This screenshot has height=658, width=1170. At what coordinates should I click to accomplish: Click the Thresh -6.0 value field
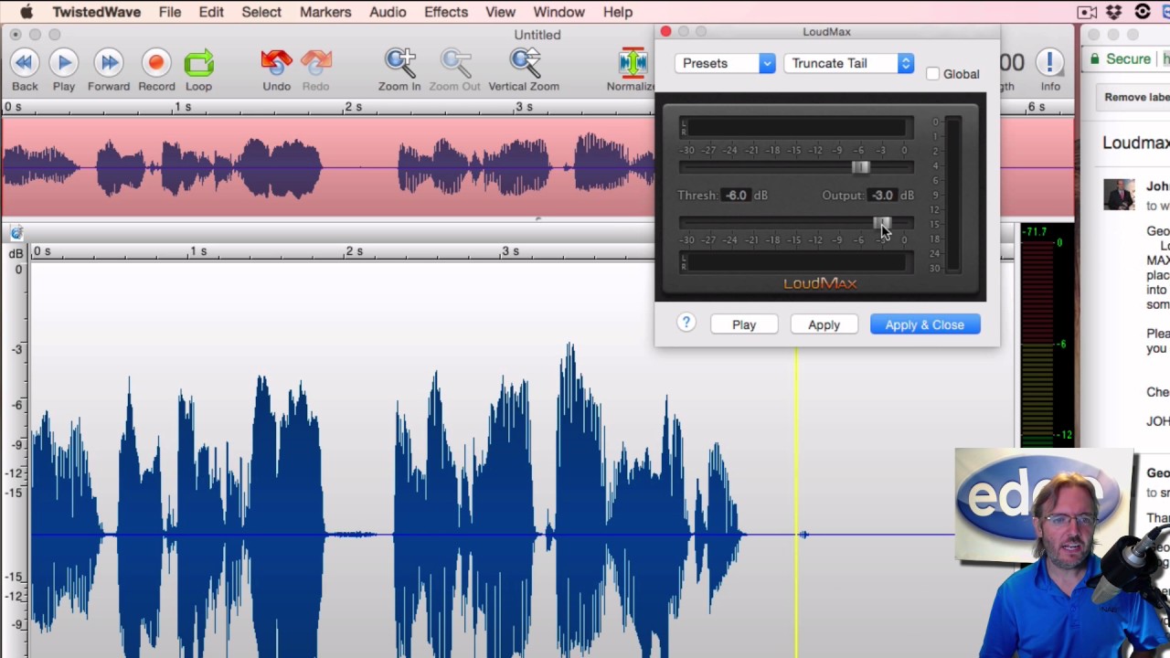click(x=736, y=195)
